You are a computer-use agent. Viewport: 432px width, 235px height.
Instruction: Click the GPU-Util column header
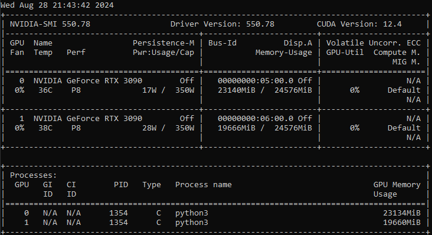345,53
